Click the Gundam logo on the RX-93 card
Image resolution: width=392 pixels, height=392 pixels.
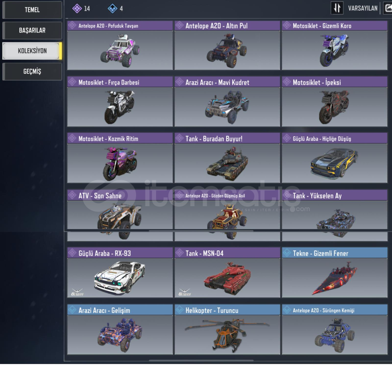coord(77,292)
